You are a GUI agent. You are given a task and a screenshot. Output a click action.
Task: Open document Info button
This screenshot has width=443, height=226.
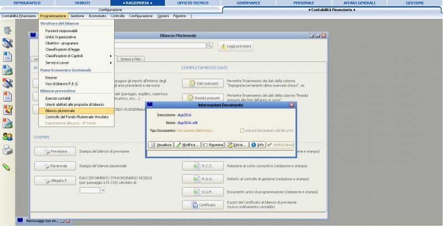257,145
